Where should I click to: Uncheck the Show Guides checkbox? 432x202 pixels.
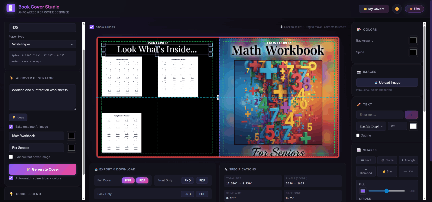point(92,27)
